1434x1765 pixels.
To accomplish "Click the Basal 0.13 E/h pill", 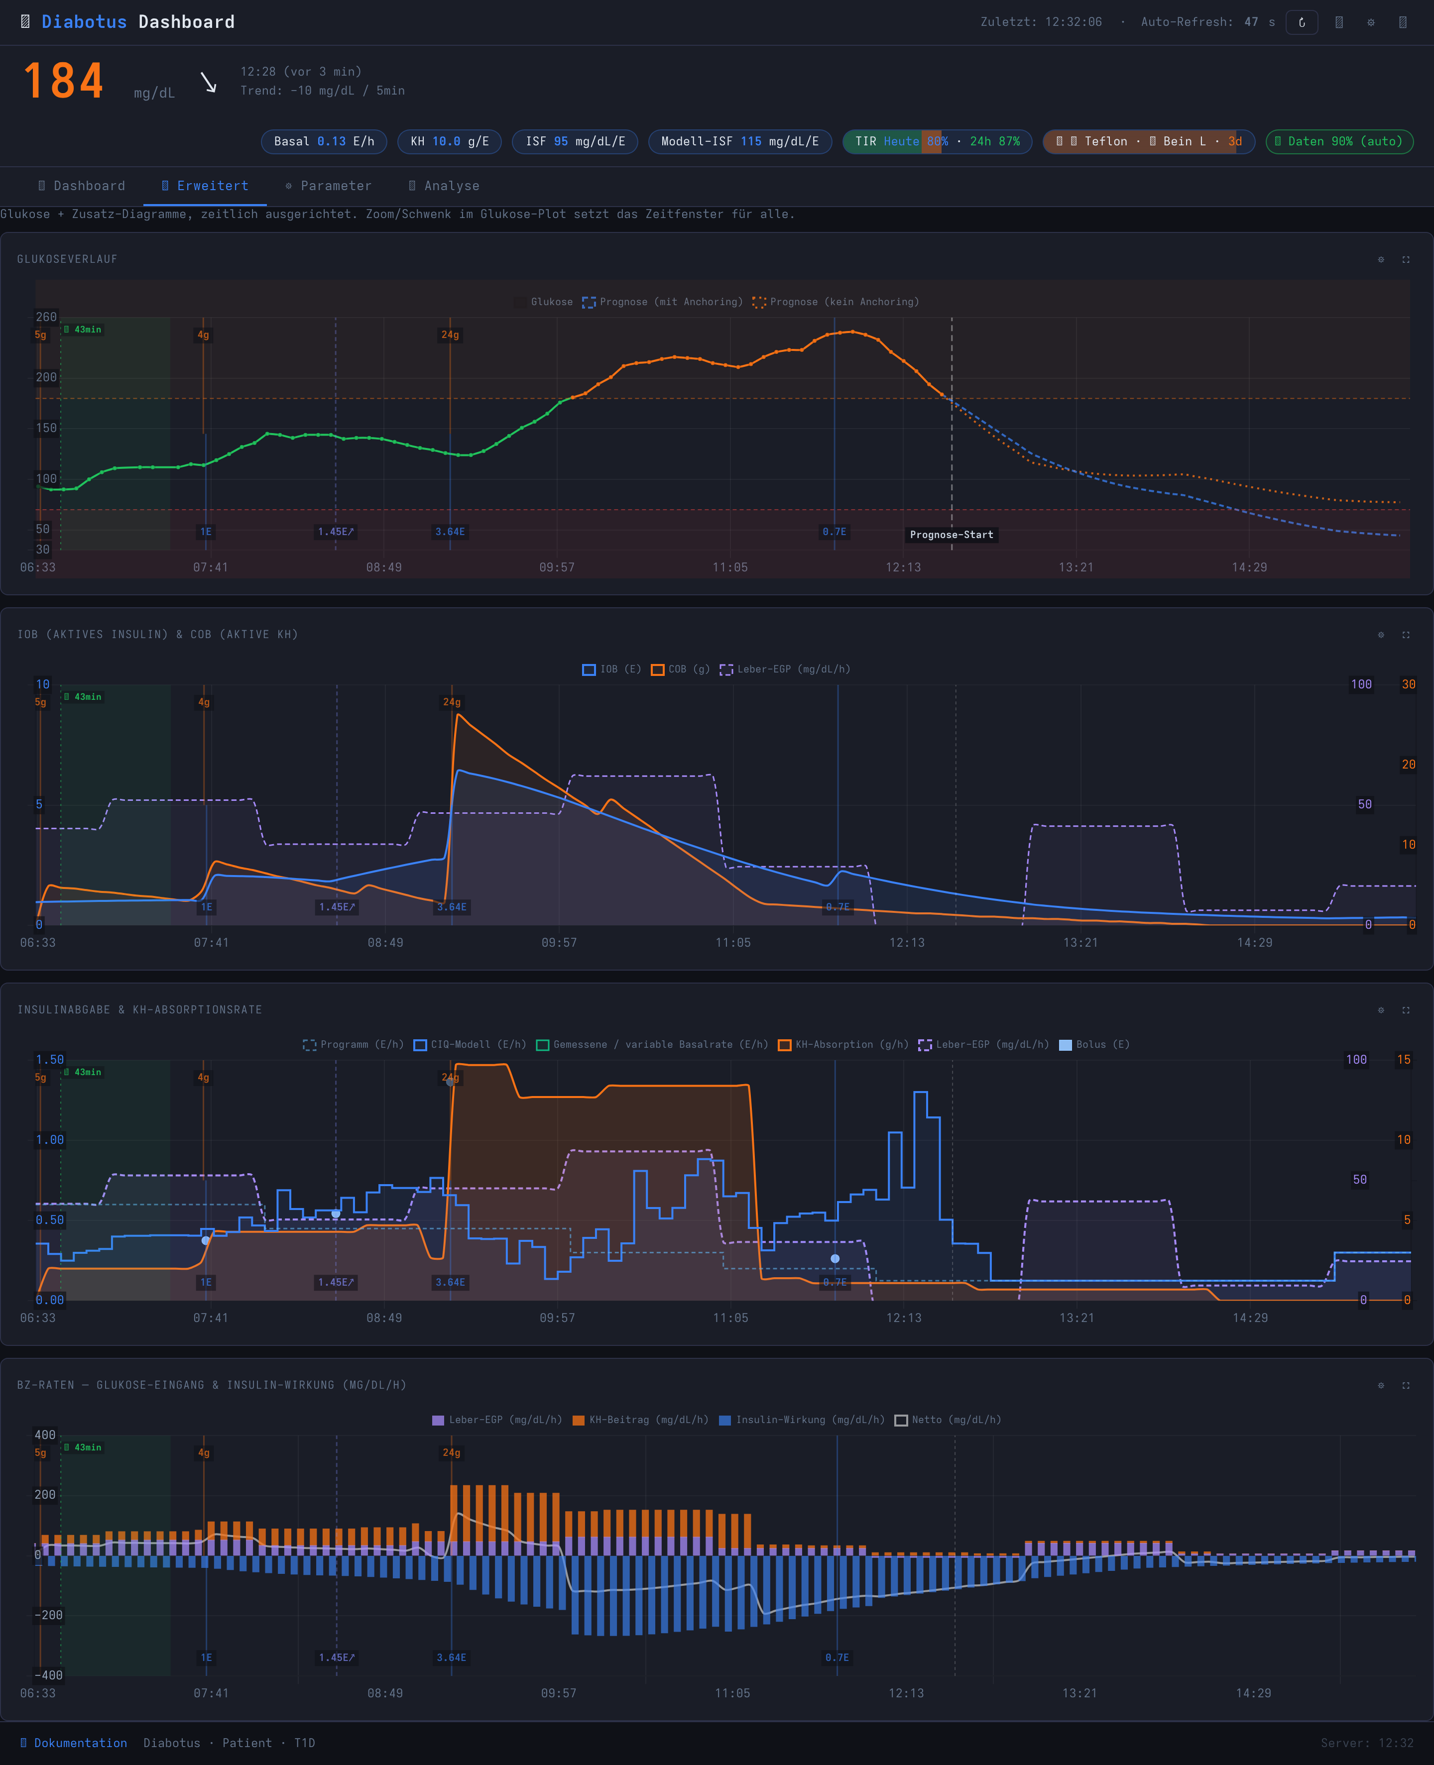I will 324,141.
